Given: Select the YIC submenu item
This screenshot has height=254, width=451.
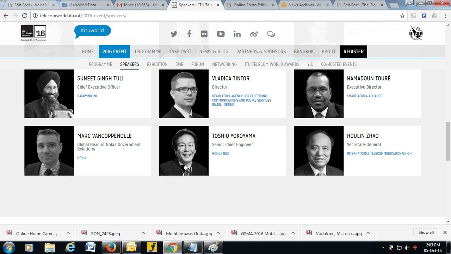Looking at the screenshot, I should tap(310, 64).
